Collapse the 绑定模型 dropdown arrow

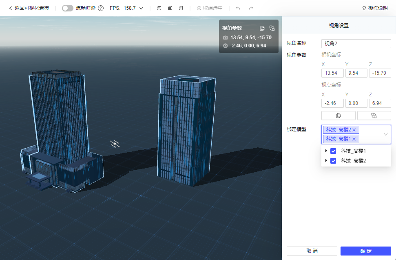click(386, 134)
